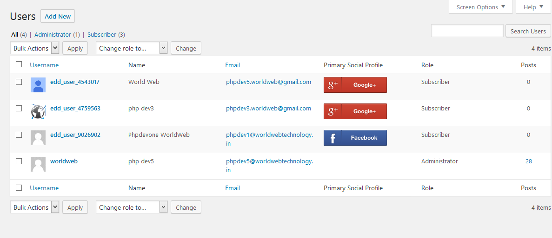Image resolution: width=552 pixels, height=238 pixels.
Task: Click the user search input field
Action: pyautogui.click(x=467, y=31)
